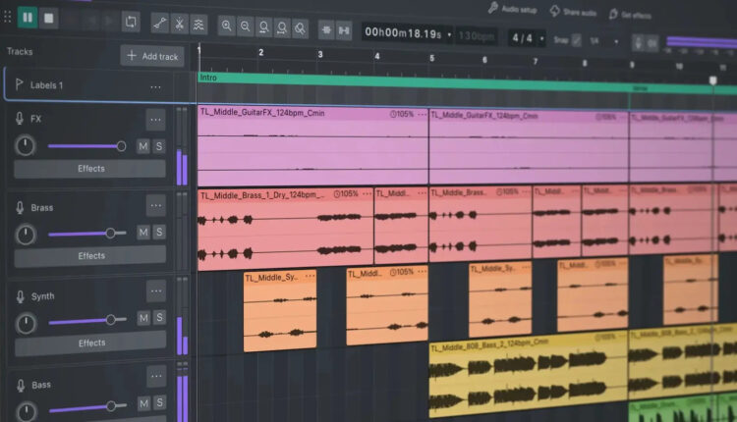
Task: Select the wavy spectral tool icon
Action: (198, 25)
